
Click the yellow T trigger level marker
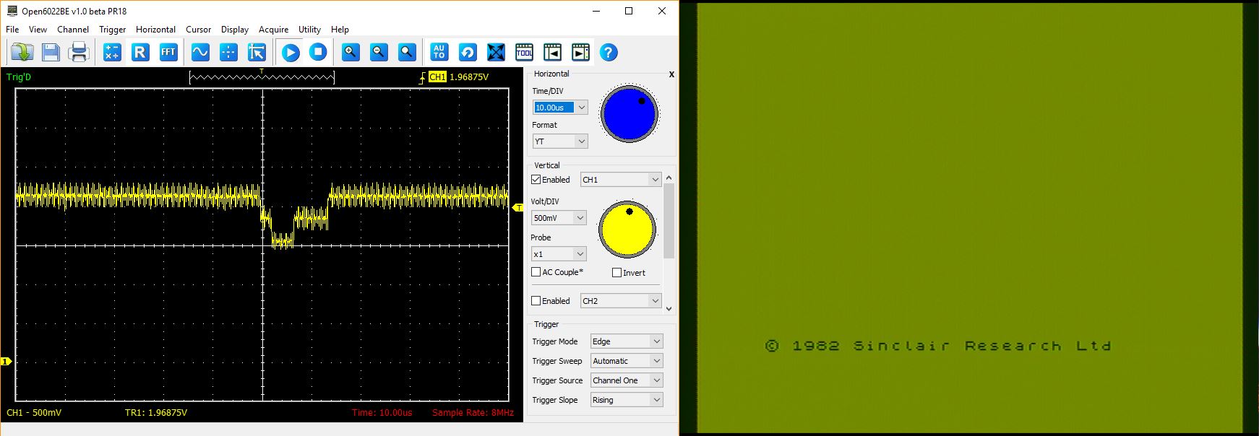click(517, 208)
